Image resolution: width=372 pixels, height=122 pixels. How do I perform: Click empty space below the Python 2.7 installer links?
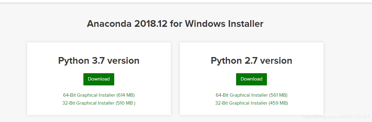tap(251, 110)
